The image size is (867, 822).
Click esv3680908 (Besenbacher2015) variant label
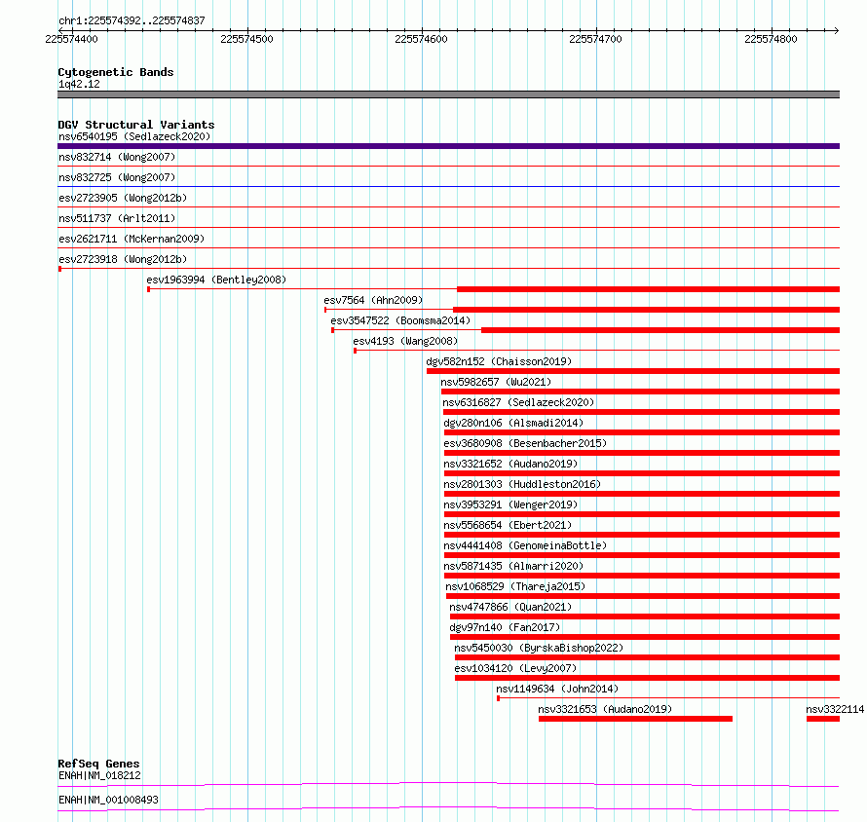pos(525,443)
